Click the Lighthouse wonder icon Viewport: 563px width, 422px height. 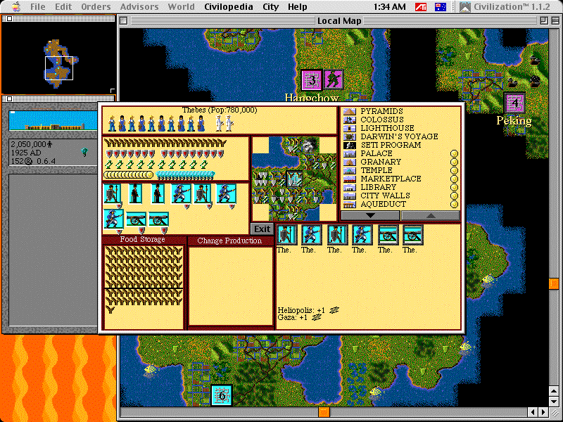[349, 128]
